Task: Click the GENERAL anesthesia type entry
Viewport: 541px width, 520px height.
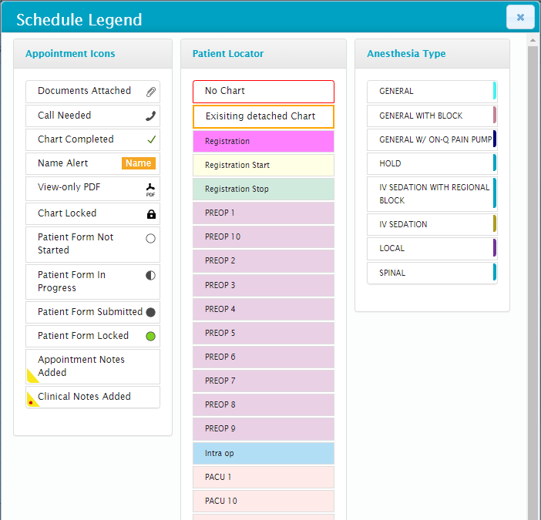Action: point(432,92)
